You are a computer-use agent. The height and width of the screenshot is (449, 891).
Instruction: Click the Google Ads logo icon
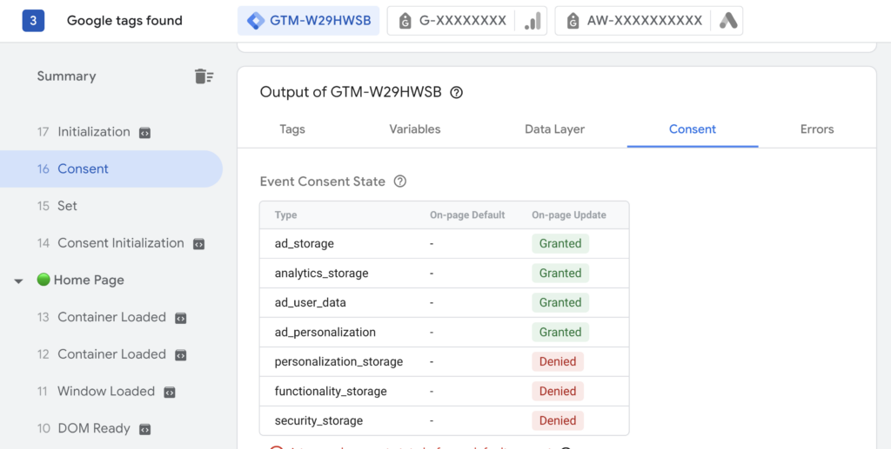pos(728,21)
